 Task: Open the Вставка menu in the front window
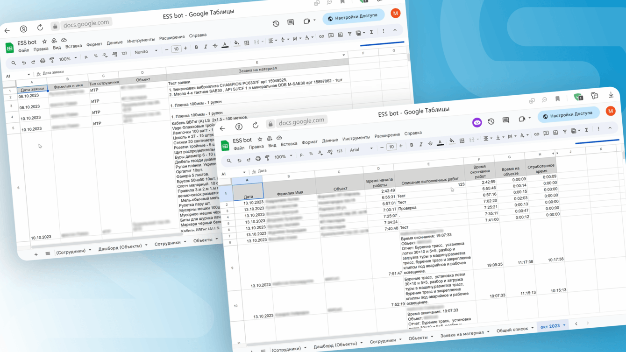[289, 144]
